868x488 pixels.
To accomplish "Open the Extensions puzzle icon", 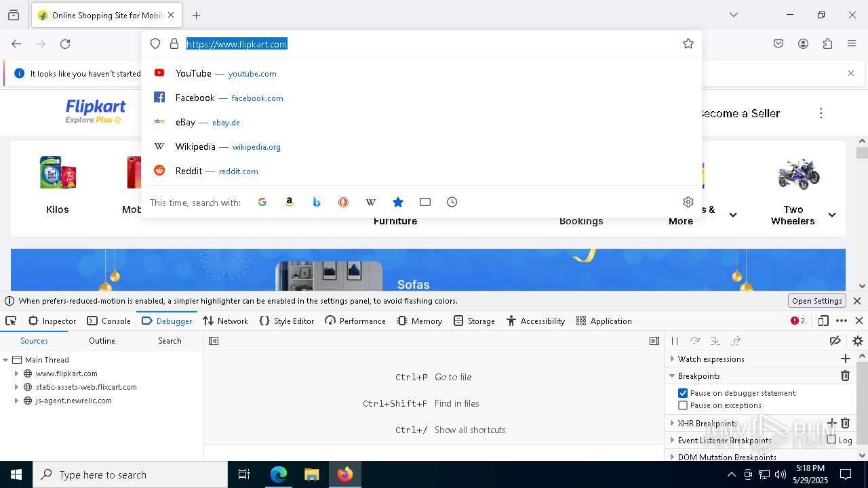I will 827,43.
